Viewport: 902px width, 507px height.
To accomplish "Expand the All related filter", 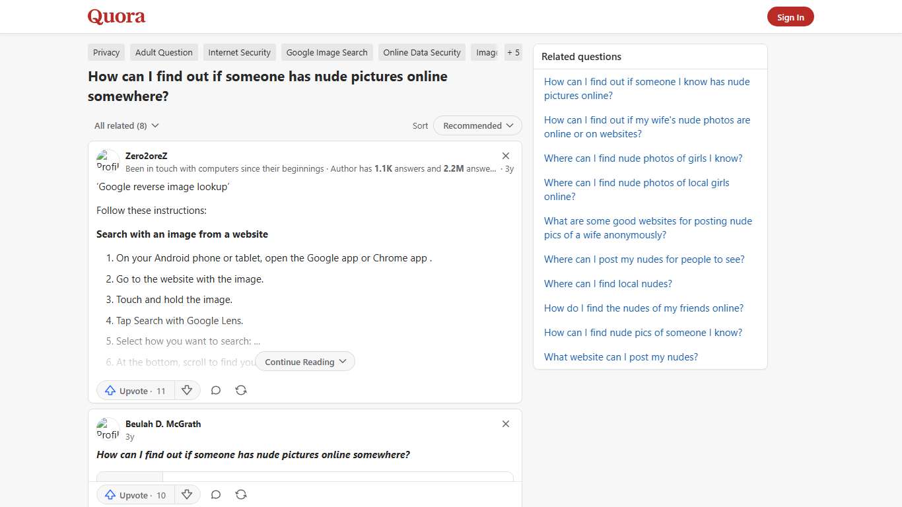I will [125, 125].
